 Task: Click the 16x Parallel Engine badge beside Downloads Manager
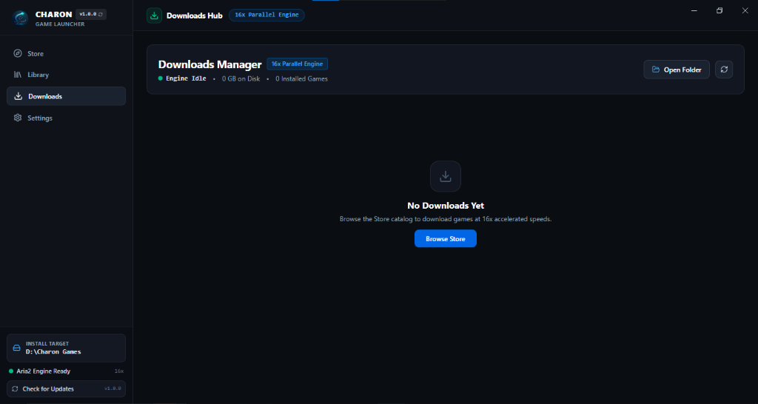(298, 64)
